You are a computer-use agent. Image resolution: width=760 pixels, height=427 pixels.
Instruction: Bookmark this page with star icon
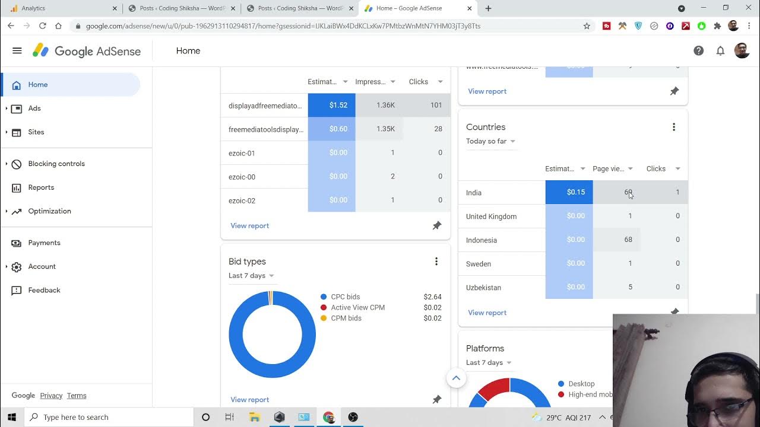(x=587, y=26)
